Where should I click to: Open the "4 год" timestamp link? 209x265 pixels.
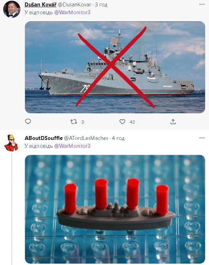(118, 138)
